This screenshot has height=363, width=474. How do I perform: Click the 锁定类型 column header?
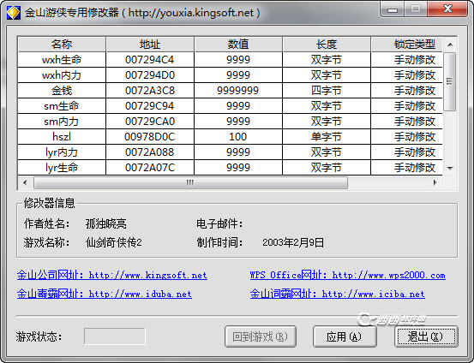tap(407, 45)
